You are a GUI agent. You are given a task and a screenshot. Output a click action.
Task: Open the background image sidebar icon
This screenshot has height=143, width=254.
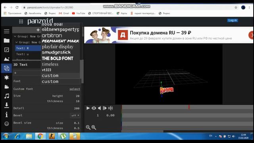click(x=6, y=59)
